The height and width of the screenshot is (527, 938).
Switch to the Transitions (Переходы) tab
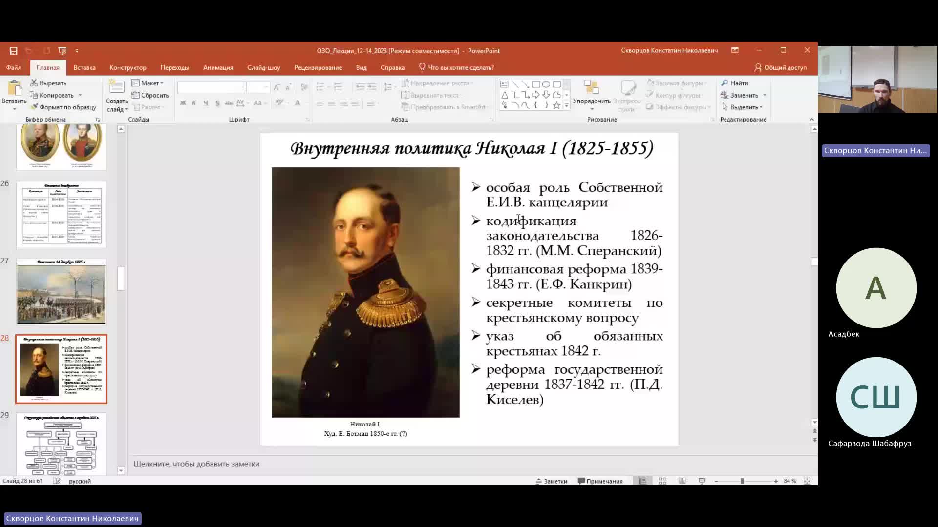click(174, 67)
